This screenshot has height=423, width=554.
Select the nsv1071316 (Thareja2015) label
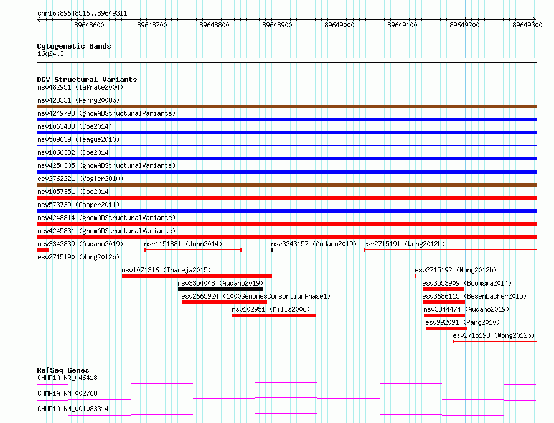(x=166, y=270)
